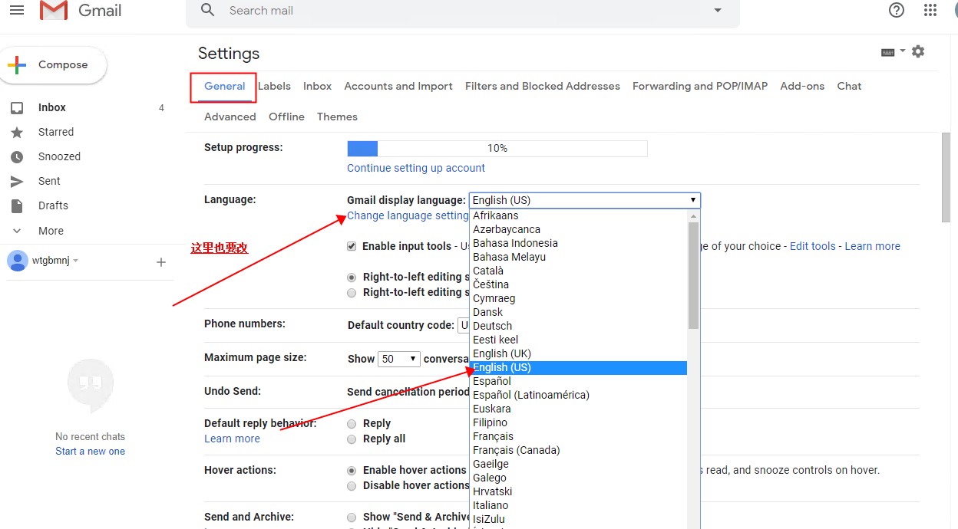Click the Inbox tray icon in sidebar
Image resolution: width=958 pixels, height=529 pixels.
(16, 108)
